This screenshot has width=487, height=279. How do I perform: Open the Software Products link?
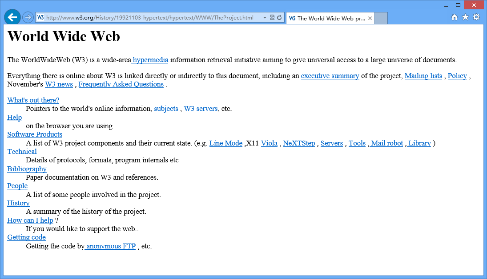point(35,134)
